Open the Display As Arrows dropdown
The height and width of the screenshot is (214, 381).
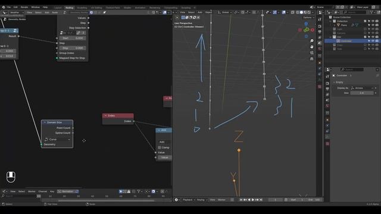[x=362, y=88]
